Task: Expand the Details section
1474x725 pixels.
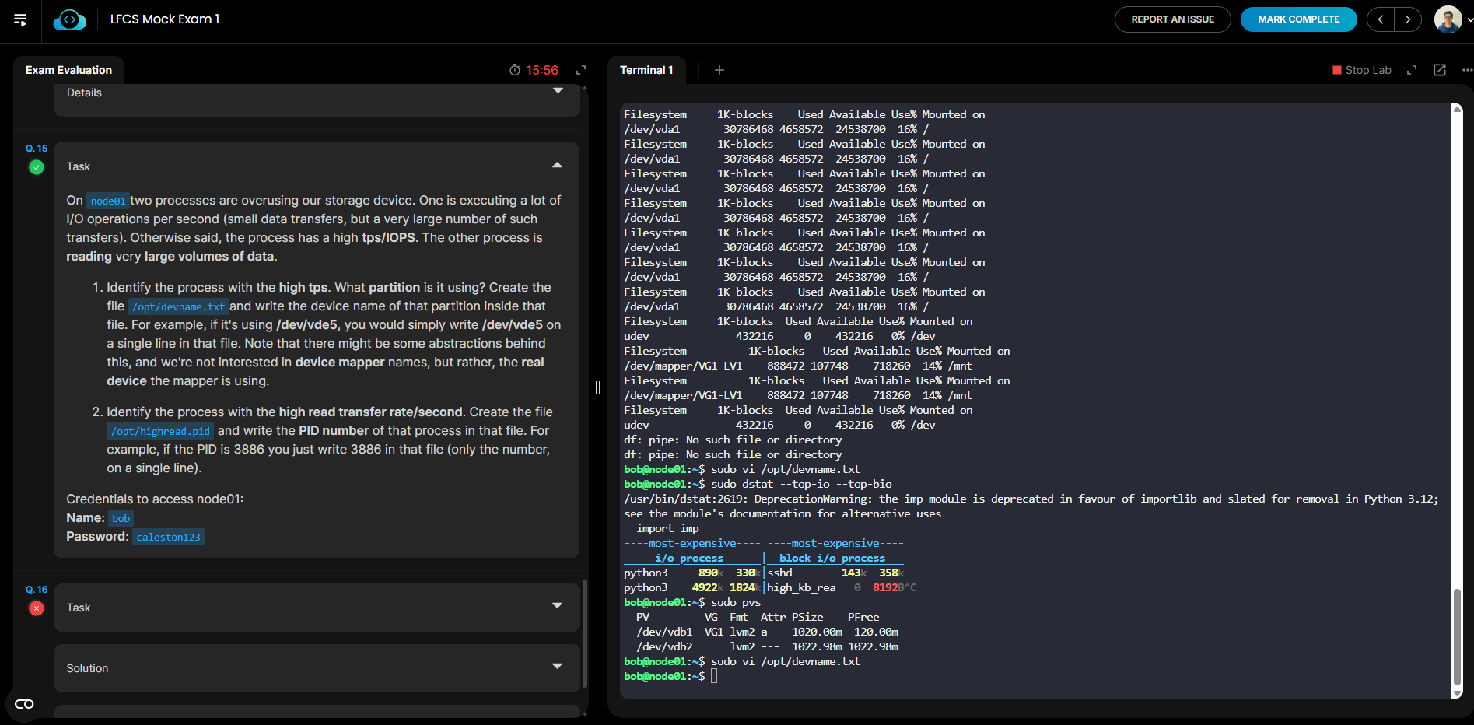Action: [x=557, y=92]
